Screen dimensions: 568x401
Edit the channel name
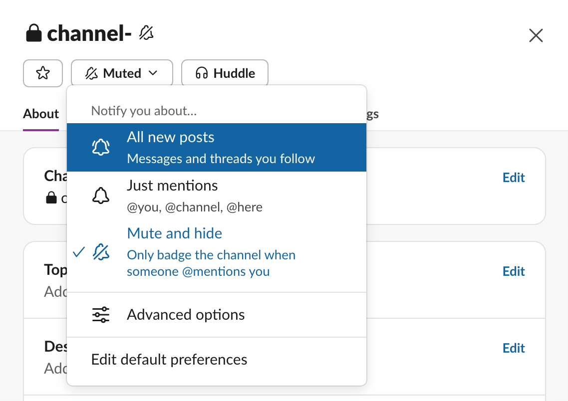click(514, 177)
